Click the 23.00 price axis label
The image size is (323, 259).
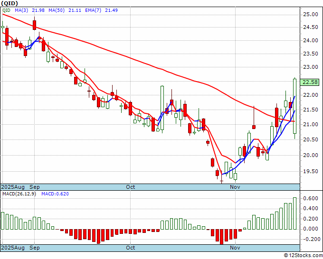tap(311, 67)
